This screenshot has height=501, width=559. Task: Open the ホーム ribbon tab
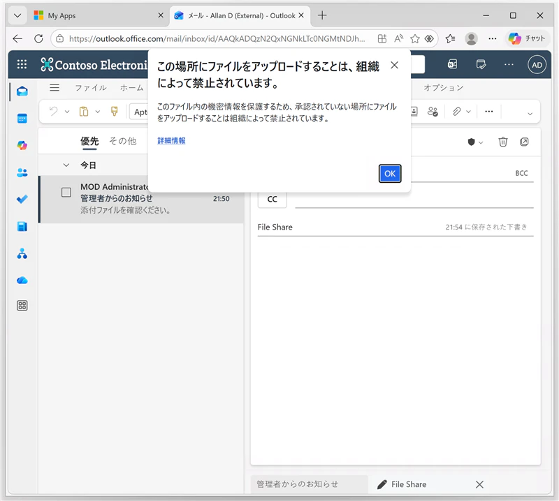tap(132, 88)
